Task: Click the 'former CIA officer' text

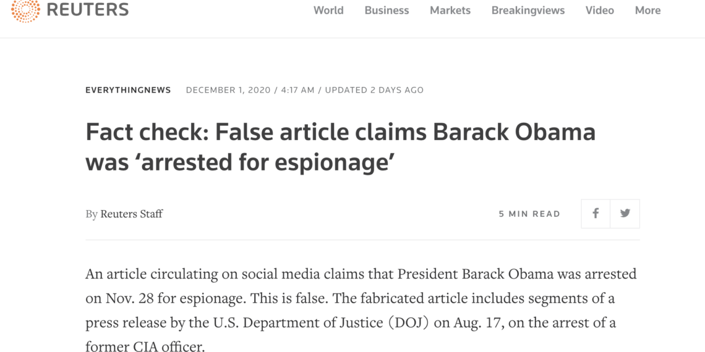Action: pos(144,346)
